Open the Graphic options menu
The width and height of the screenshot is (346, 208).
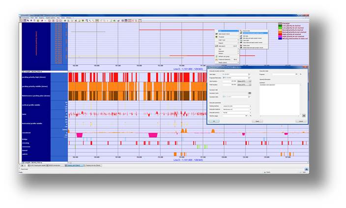click(x=50, y=18)
